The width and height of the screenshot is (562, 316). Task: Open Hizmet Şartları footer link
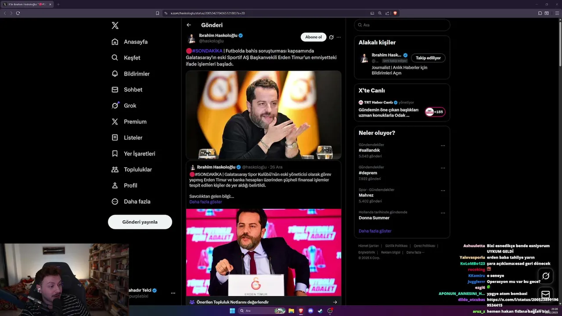click(368, 246)
